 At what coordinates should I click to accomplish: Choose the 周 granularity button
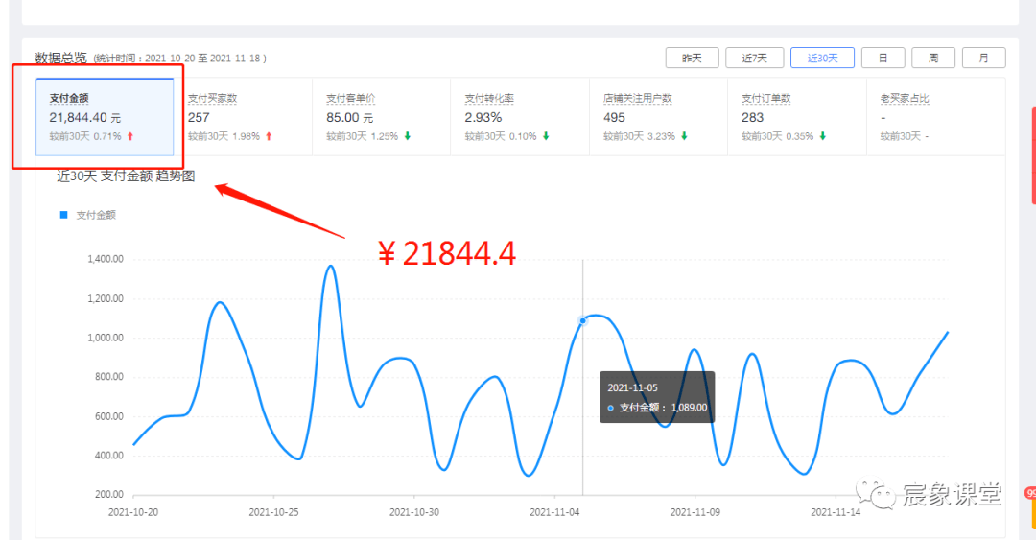(x=933, y=59)
